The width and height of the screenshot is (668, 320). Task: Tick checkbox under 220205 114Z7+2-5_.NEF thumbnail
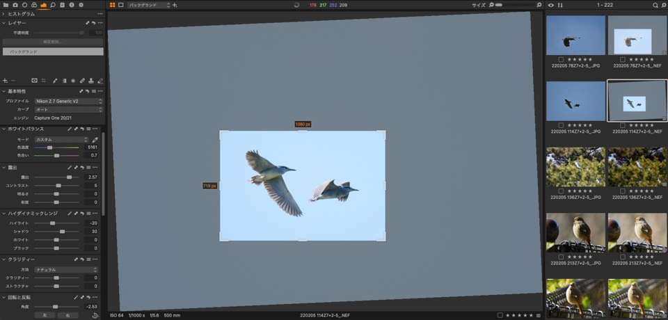(623, 125)
